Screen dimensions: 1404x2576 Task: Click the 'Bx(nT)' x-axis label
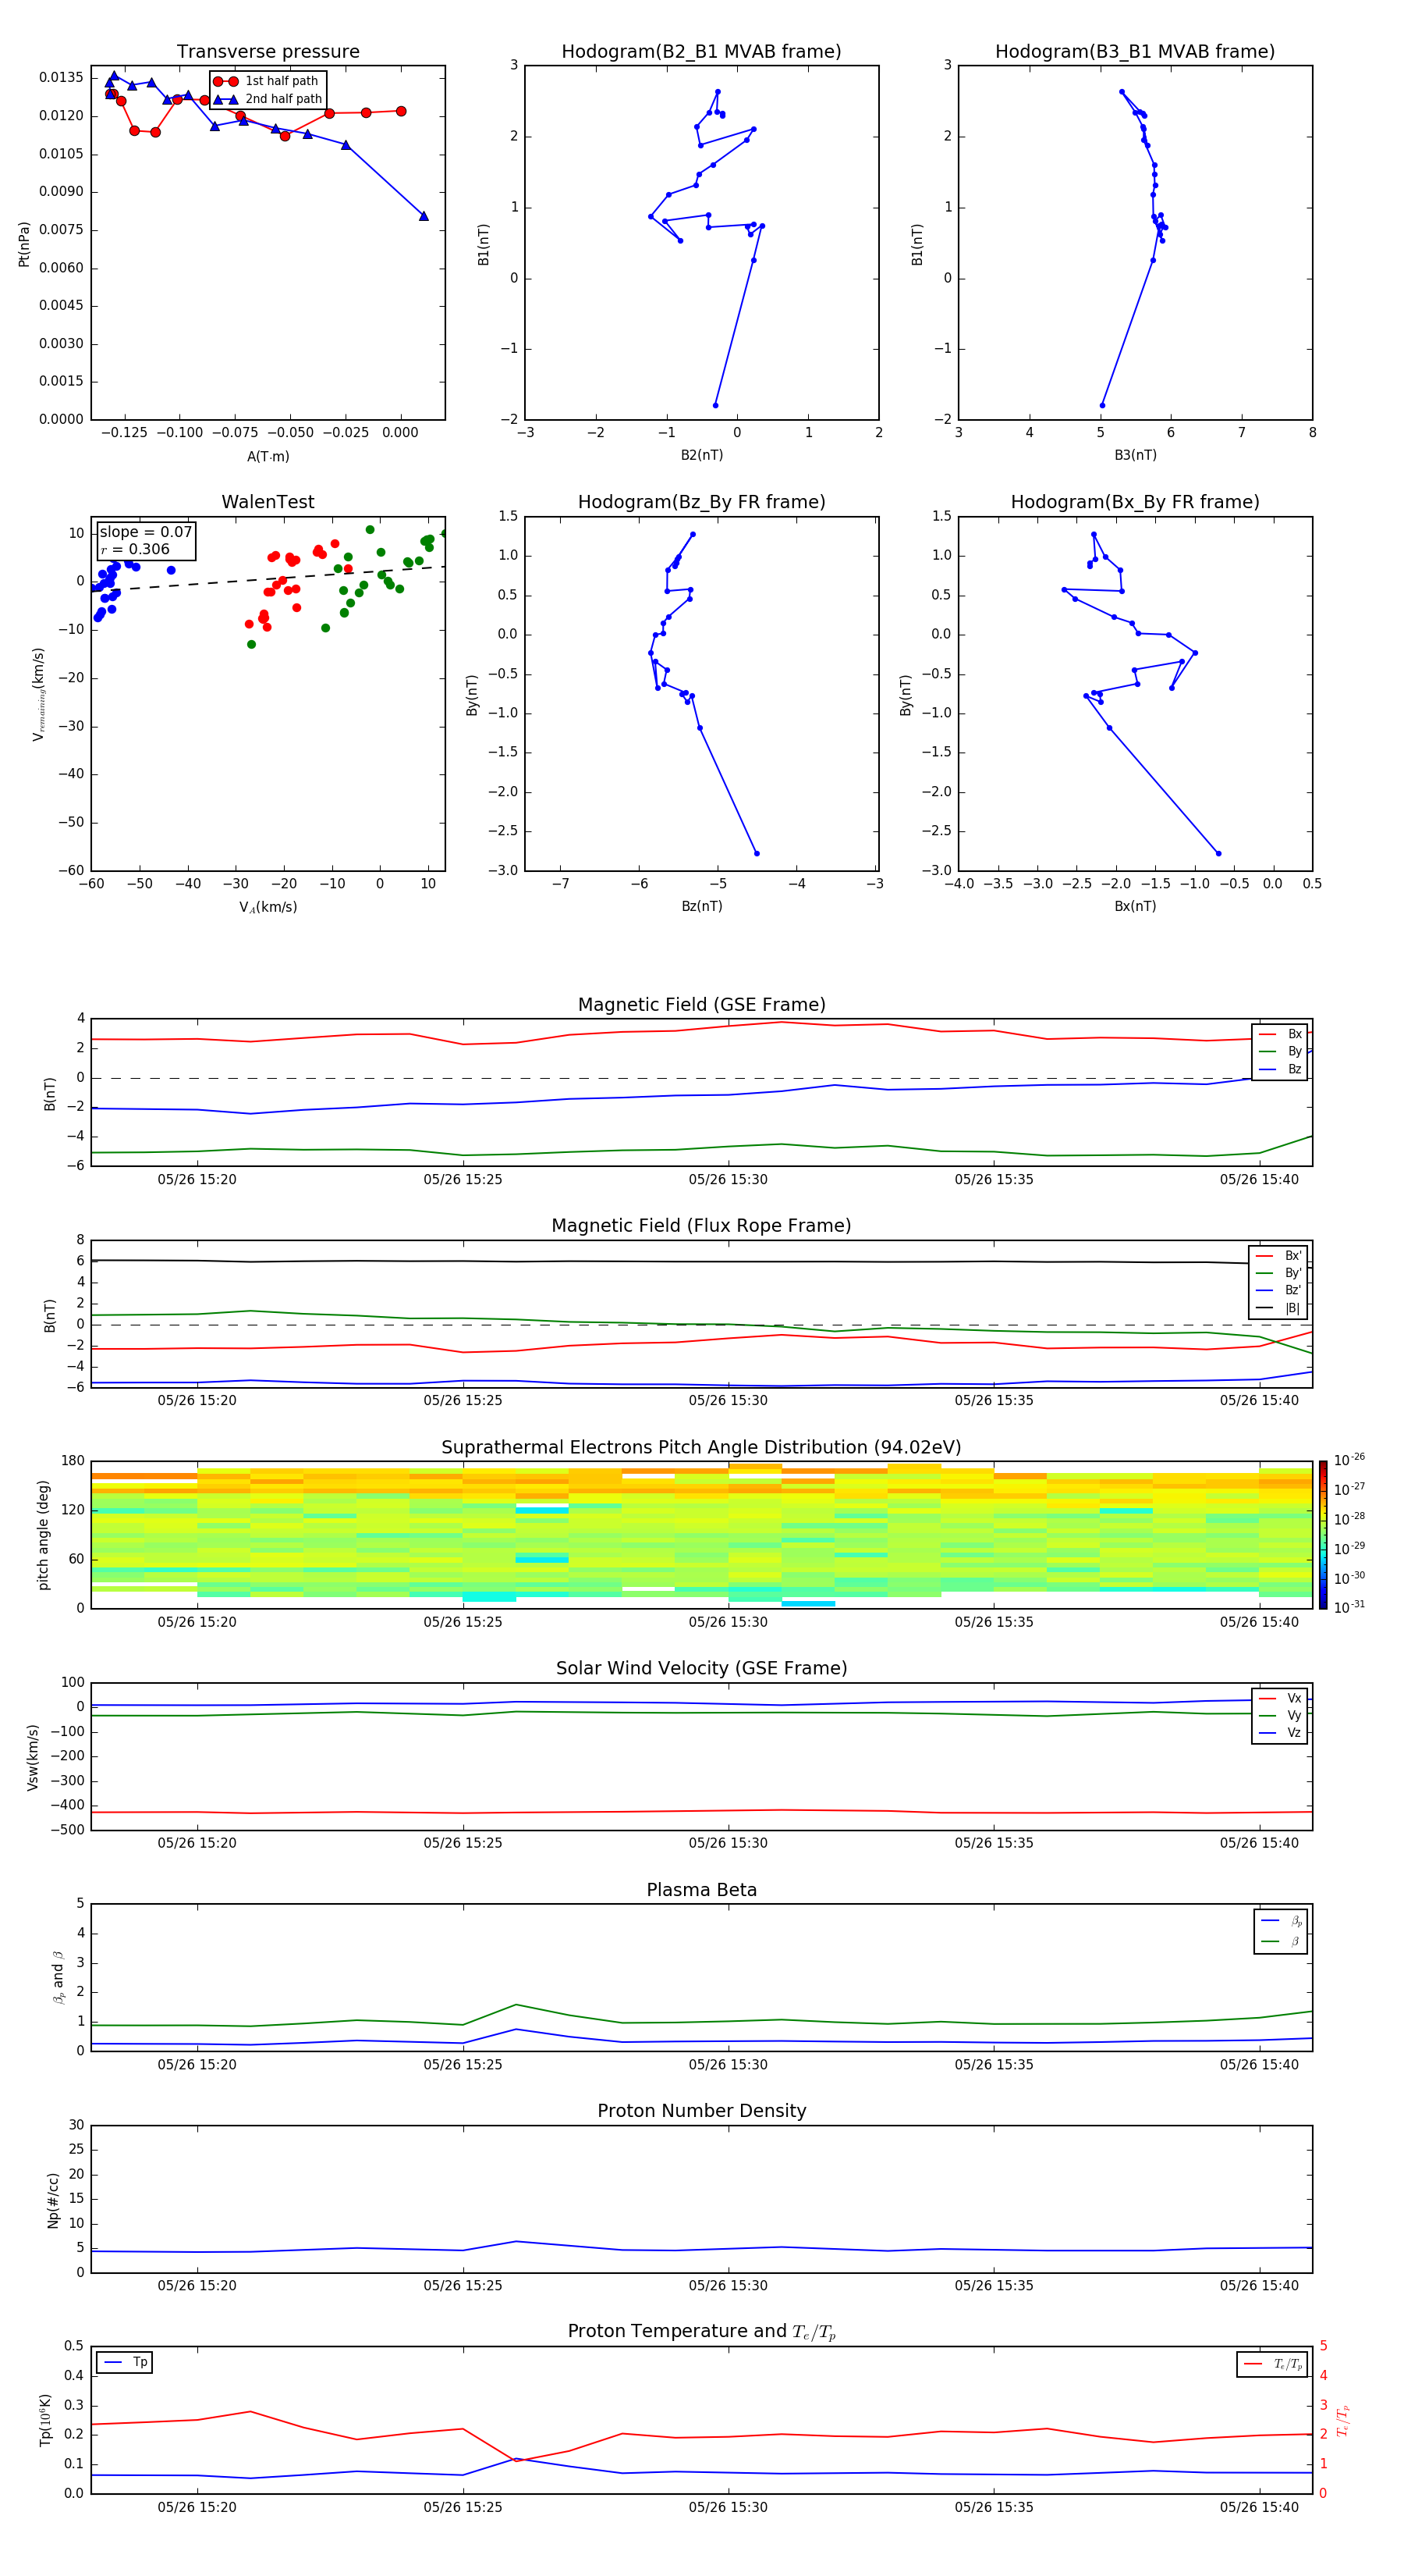point(1135,906)
